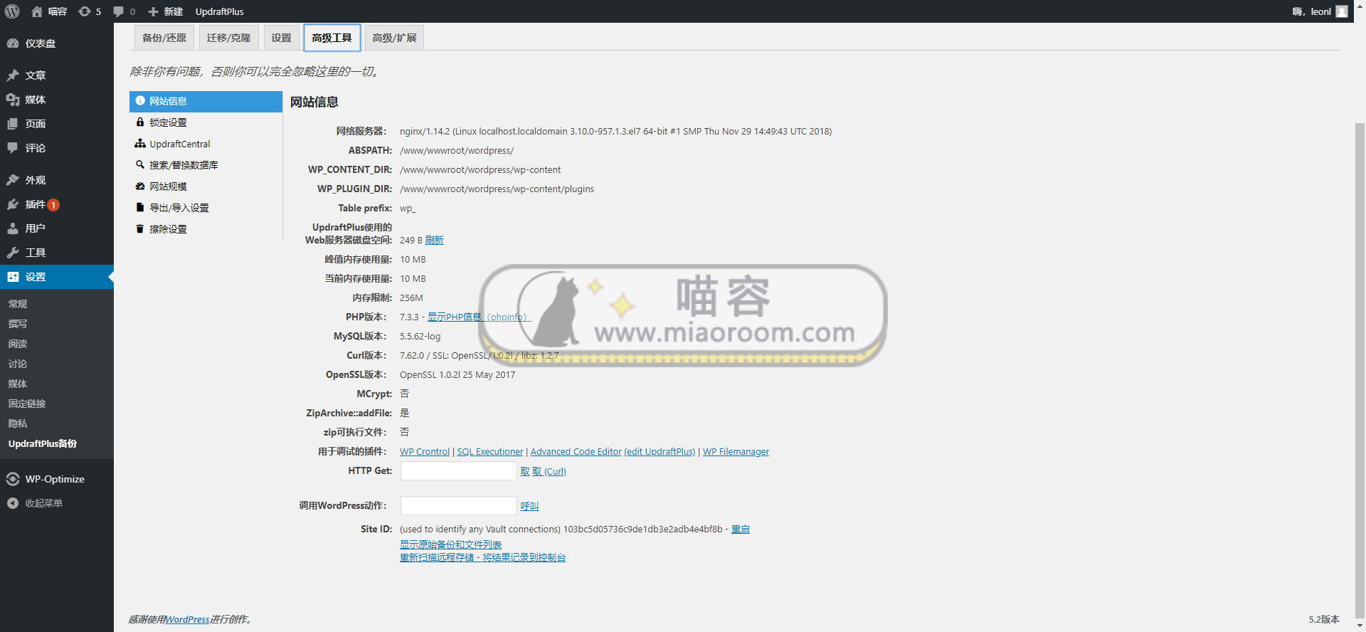
Task: Click the user avatar in the top-right corner
Action: click(x=1342, y=11)
